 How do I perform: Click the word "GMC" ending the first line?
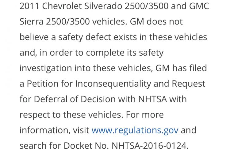(x=199, y=6)
